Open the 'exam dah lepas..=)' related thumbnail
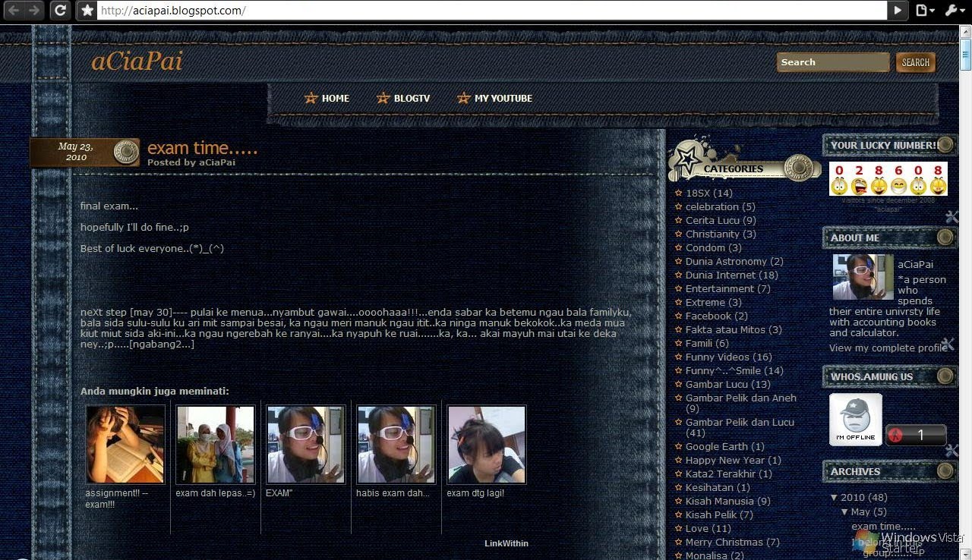 coord(216,444)
